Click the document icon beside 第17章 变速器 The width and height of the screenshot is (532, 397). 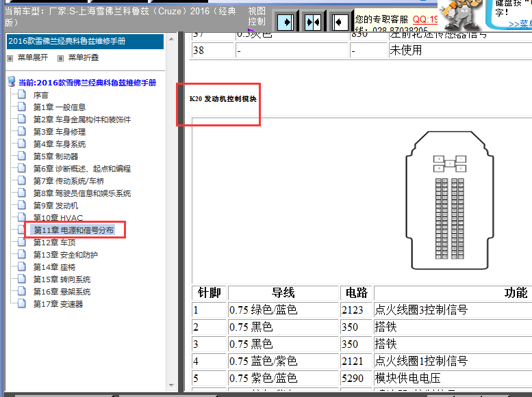coord(22,303)
